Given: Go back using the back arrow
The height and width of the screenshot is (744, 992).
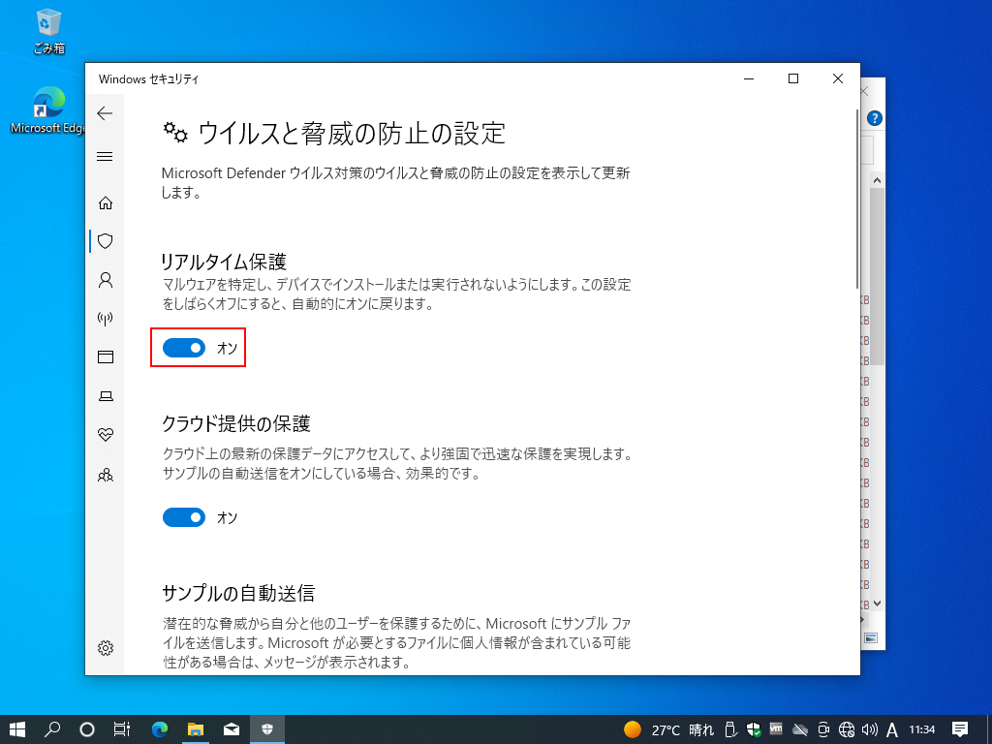Looking at the screenshot, I should point(105,113).
